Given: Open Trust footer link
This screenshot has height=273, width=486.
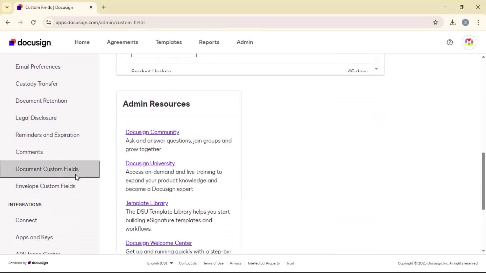Looking at the screenshot, I should tap(290, 263).
